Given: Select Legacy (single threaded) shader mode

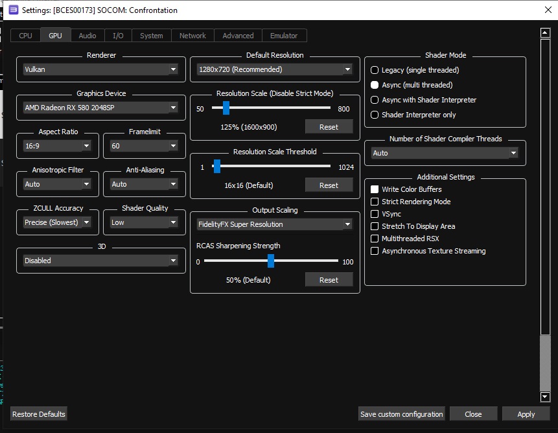Looking at the screenshot, I should pos(374,70).
